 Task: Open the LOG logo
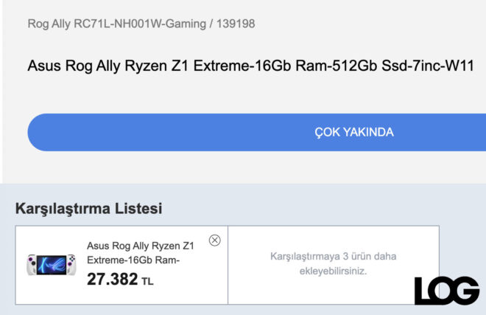tap(446, 291)
